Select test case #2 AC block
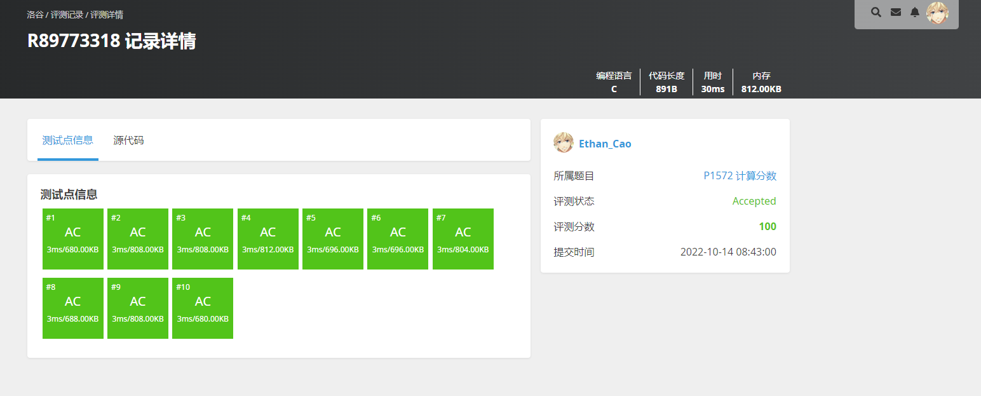The width and height of the screenshot is (981, 396). [x=138, y=239]
